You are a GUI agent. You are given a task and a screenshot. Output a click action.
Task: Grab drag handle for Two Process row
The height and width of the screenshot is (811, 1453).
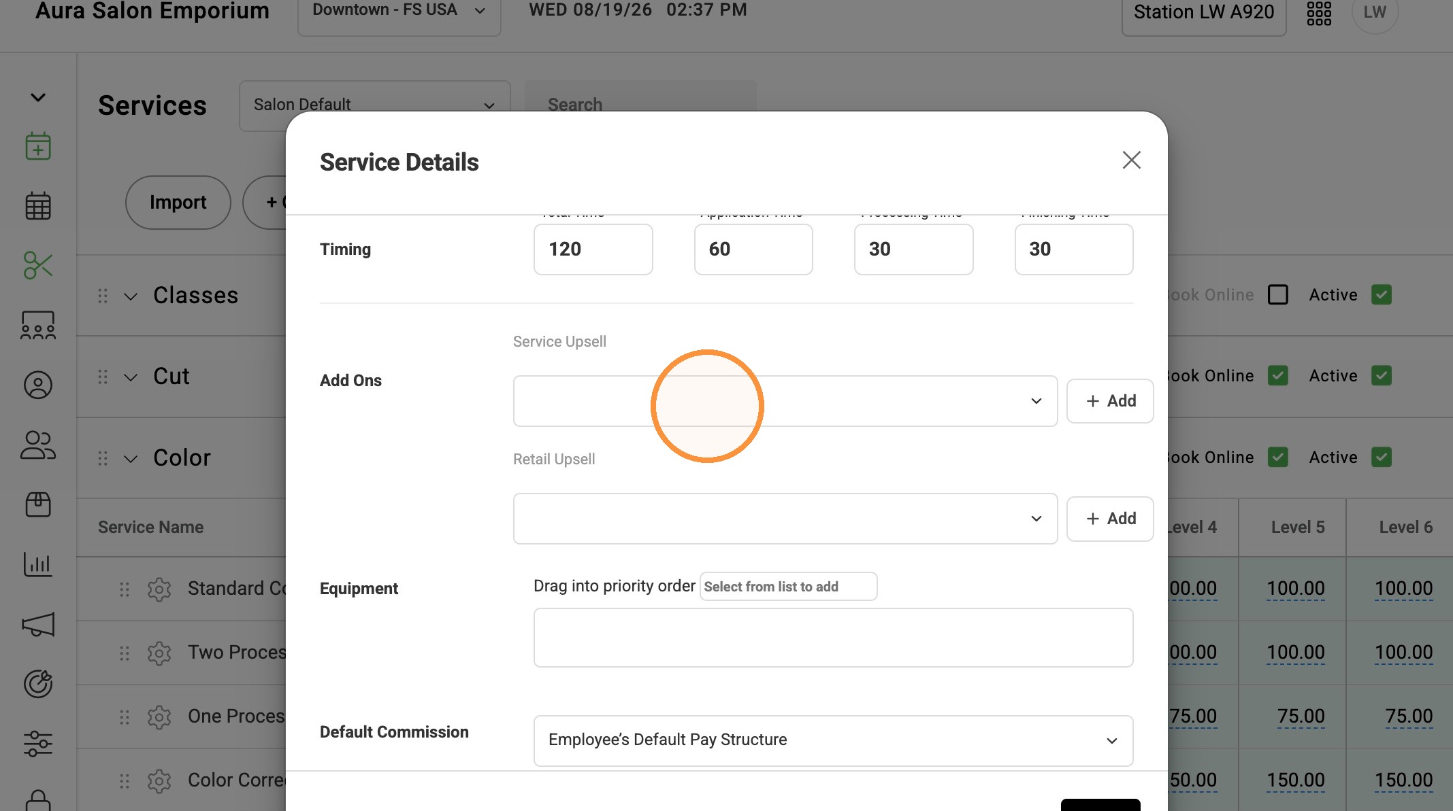point(125,653)
